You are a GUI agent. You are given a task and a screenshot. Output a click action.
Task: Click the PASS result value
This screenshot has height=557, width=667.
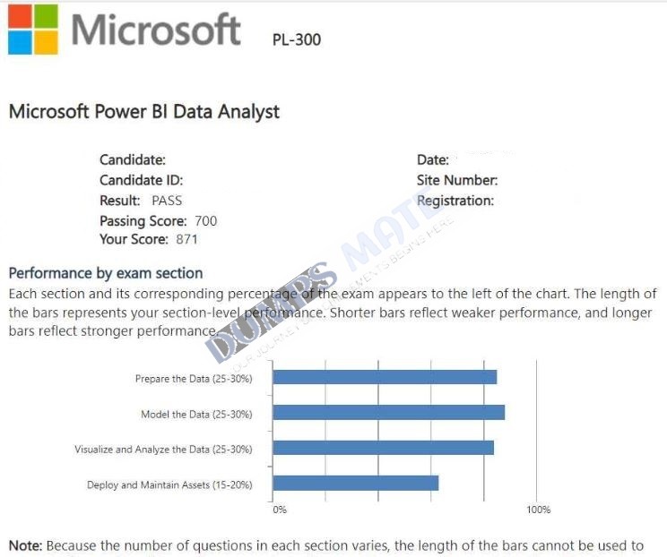(167, 201)
